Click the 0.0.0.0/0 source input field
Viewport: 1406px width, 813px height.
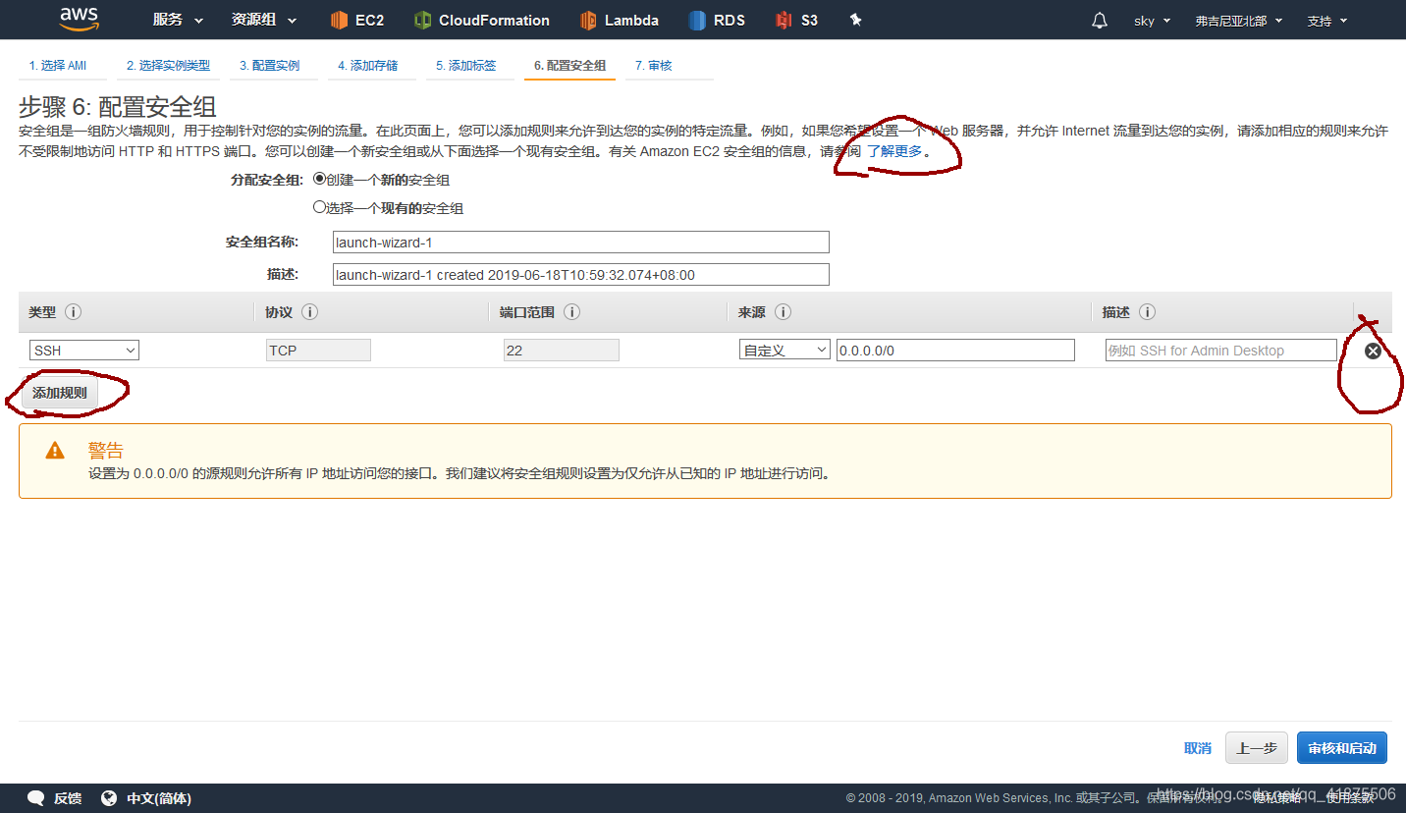pyautogui.click(x=955, y=351)
